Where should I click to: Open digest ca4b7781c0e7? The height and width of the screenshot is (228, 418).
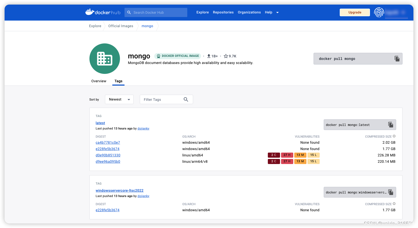[108, 142]
